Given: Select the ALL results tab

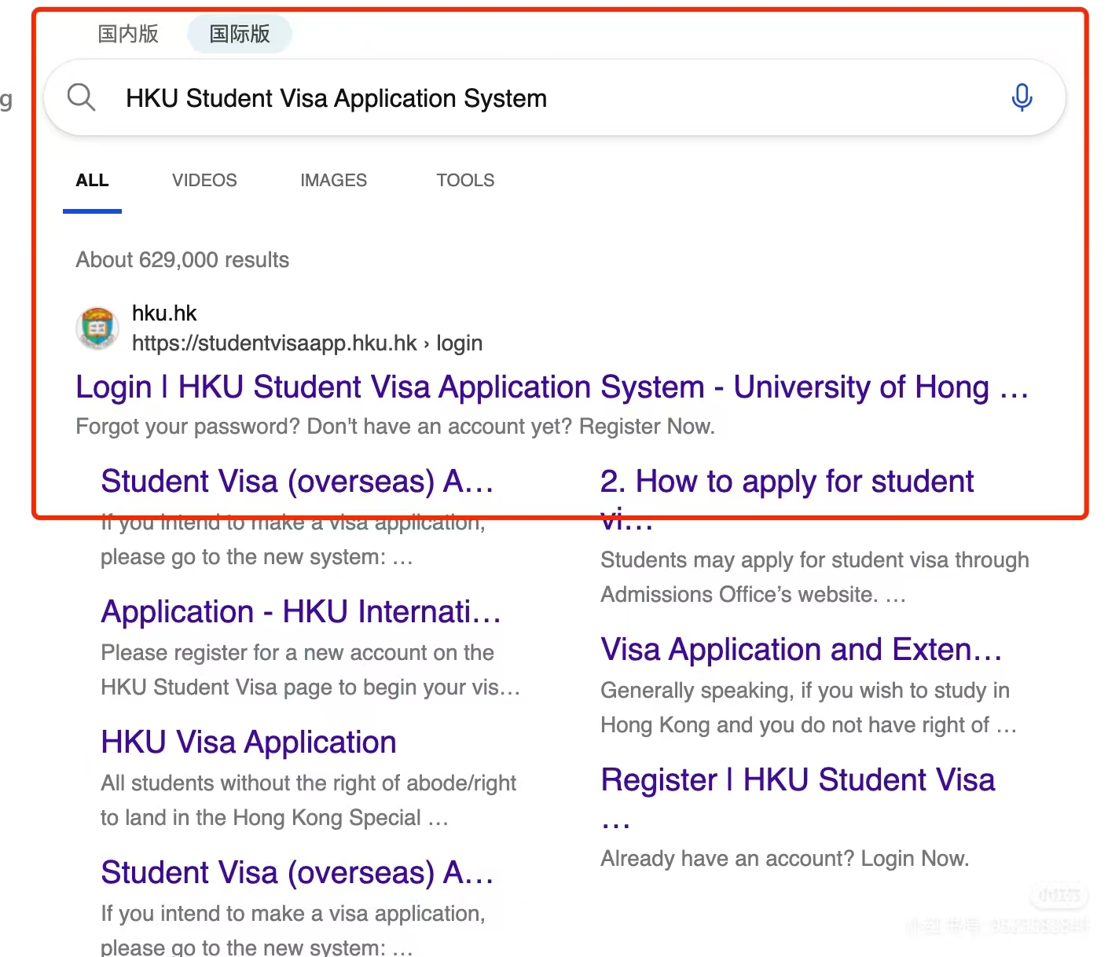Looking at the screenshot, I should pos(92,181).
